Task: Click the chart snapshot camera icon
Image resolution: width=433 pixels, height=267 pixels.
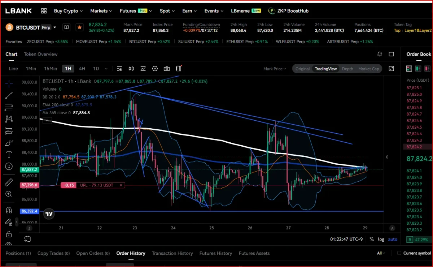Action: click(x=167, y=69)
